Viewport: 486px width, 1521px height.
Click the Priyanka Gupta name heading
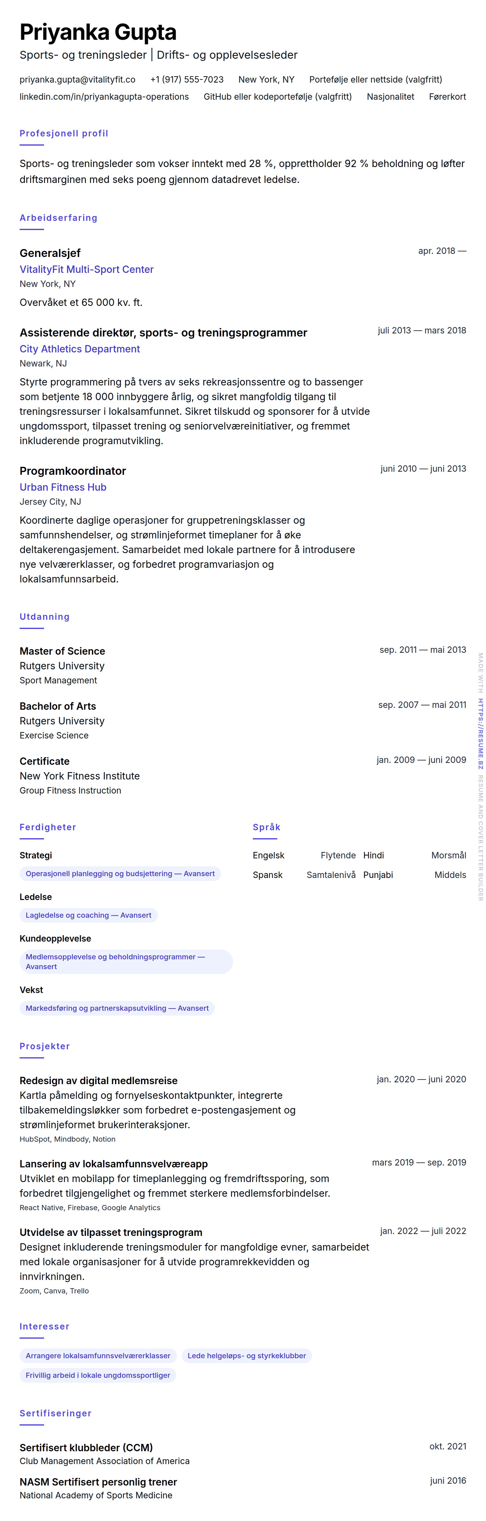point(98,32)
